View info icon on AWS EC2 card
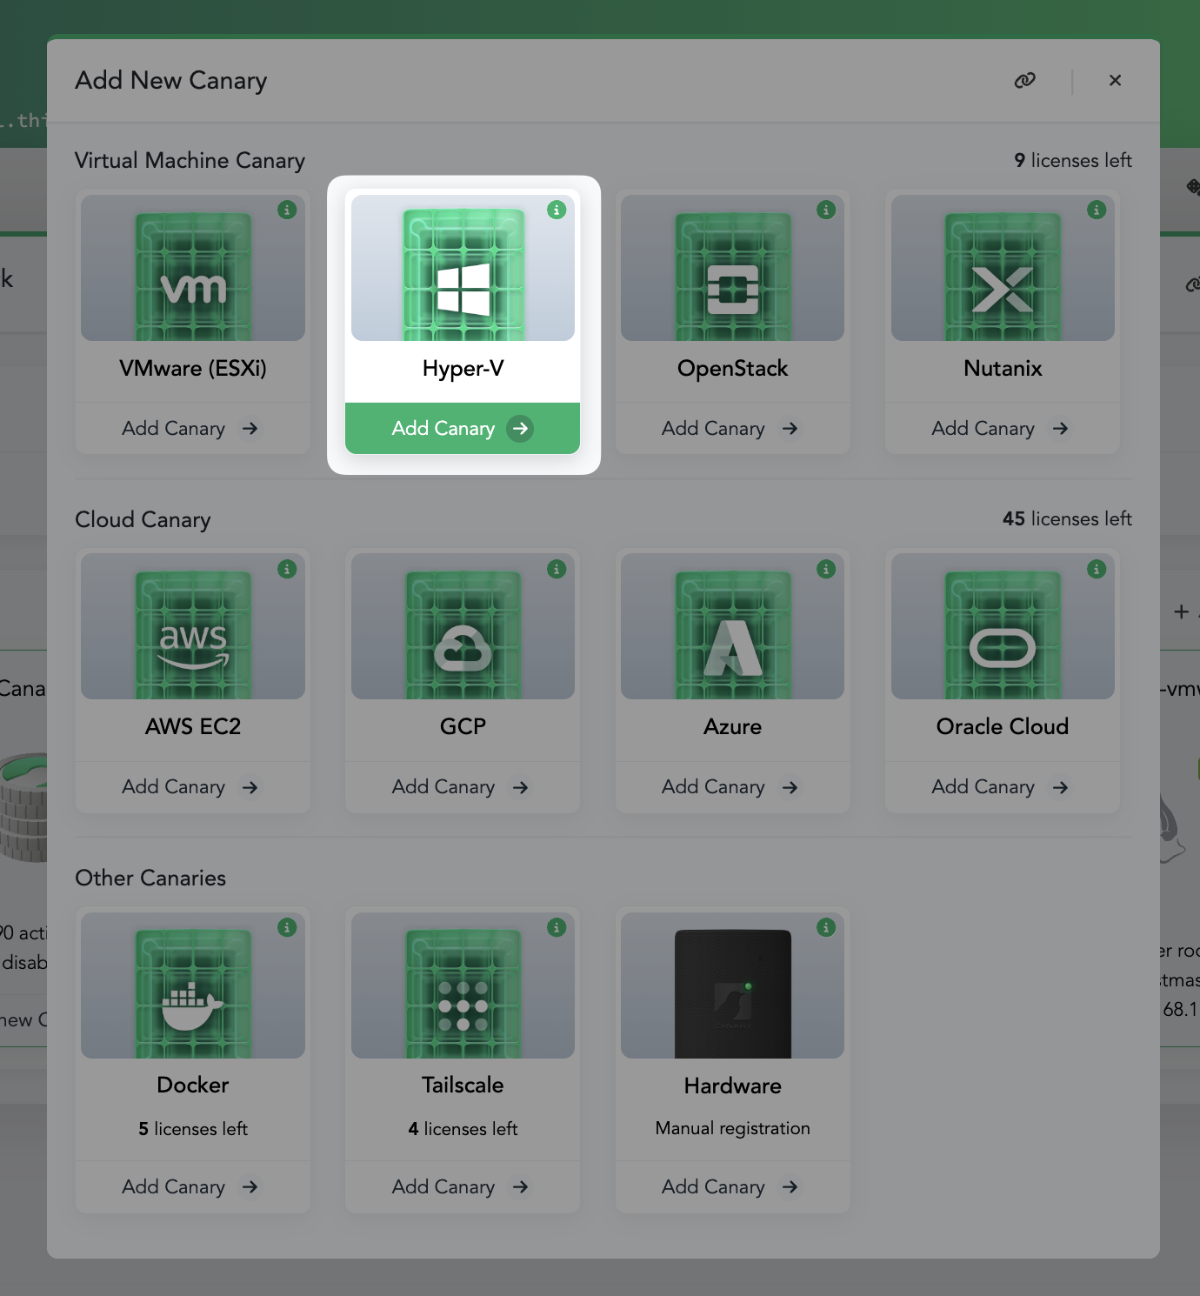The width and height of the screenshot is (1200, 1296). point(287,569)
